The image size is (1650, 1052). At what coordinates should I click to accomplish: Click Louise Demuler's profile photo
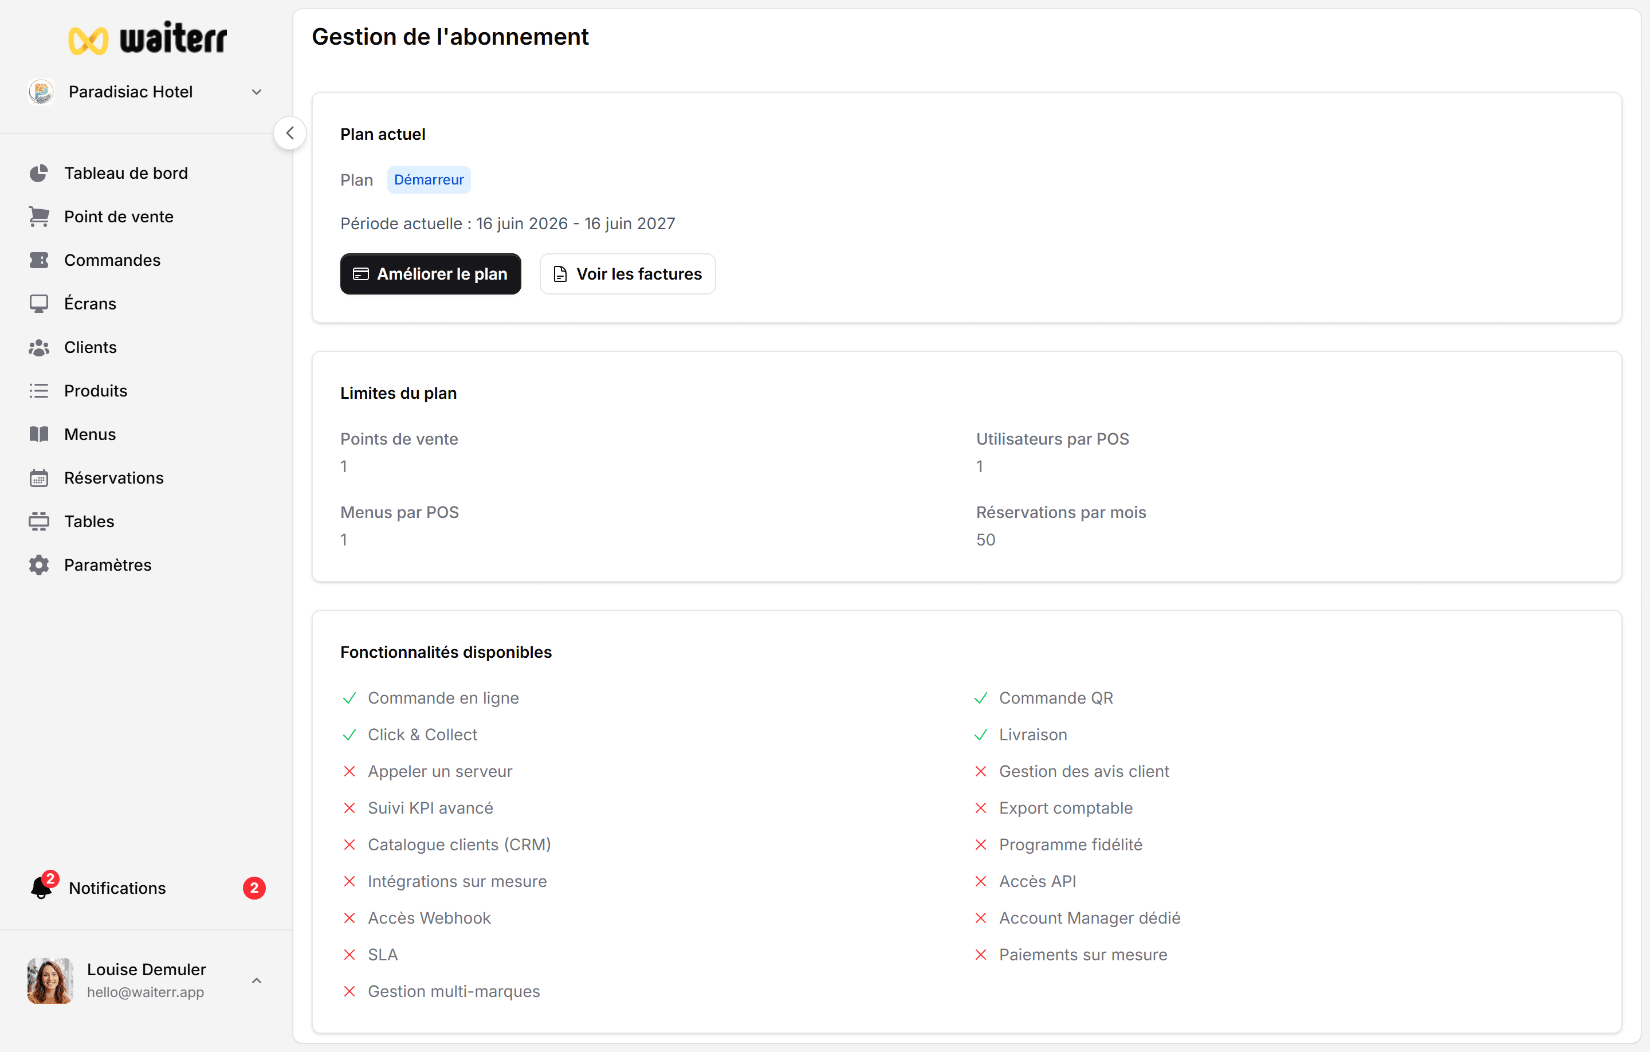pyautogui.click(x=50, y=980)
